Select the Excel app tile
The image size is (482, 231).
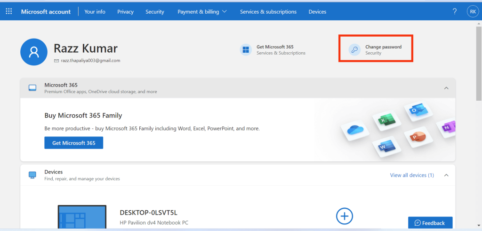pyautogui.click(x=386, y=120)
